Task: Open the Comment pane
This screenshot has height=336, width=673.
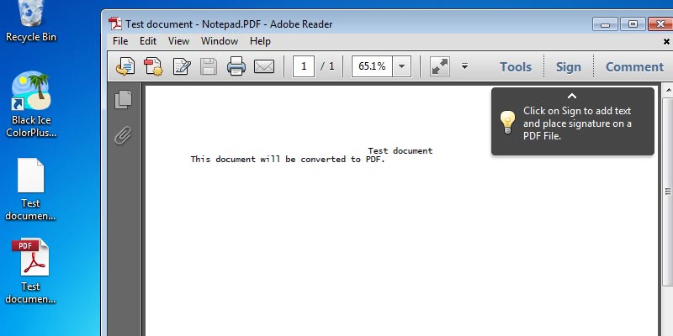Action: [634, 66]
